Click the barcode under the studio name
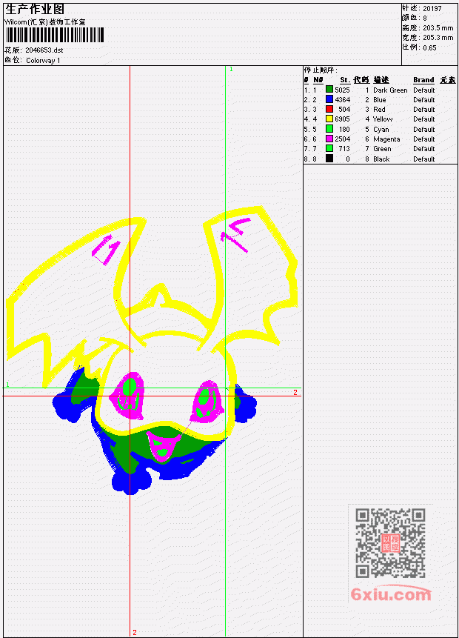 (55, 35)
